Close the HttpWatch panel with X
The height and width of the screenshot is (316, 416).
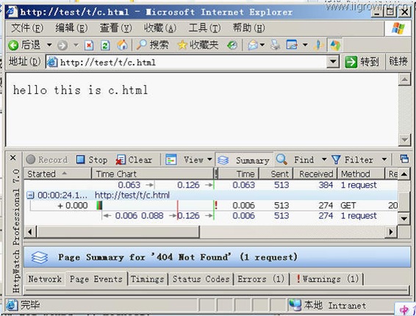click(x=12, y=158)
